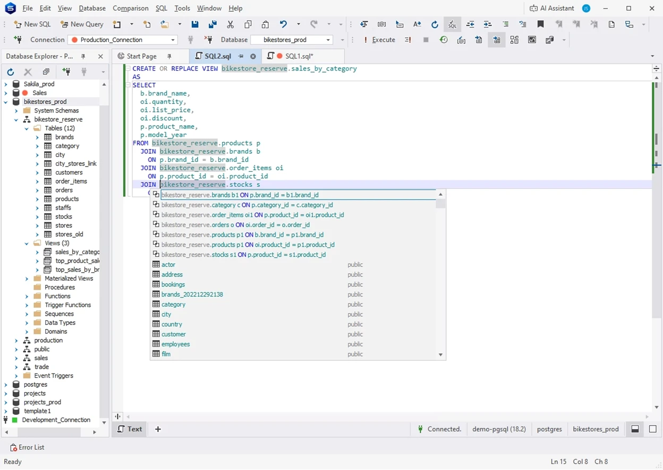Click the Toggle bookmark icon

[541, 24]
